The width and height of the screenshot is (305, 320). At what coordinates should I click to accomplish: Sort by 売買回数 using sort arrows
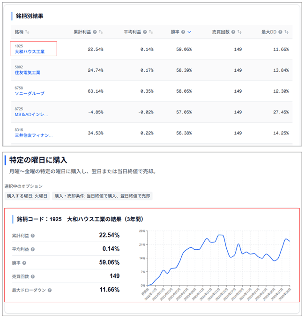239,32
